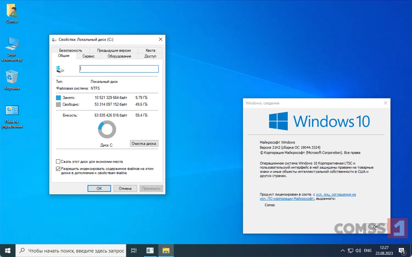Confirm disk properties with OK
The image size is (412, 257).
99,188
